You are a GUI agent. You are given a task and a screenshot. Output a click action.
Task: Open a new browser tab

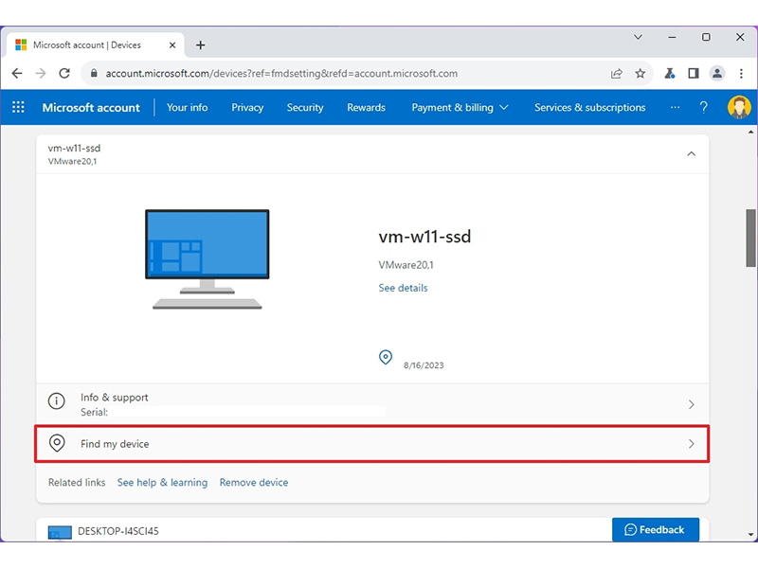tap(201, 44)
